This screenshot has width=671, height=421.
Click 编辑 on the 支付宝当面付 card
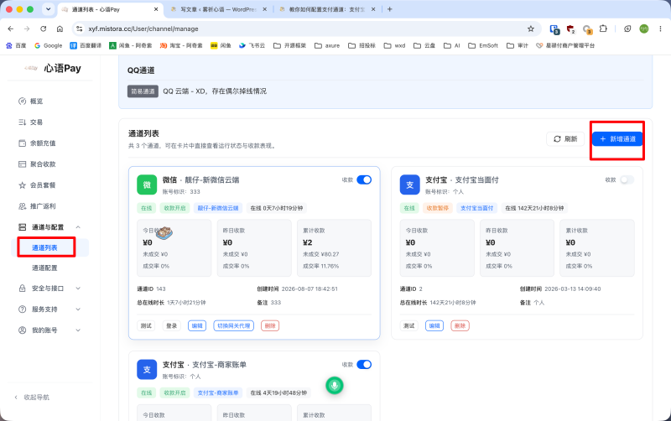click(434, 325)
